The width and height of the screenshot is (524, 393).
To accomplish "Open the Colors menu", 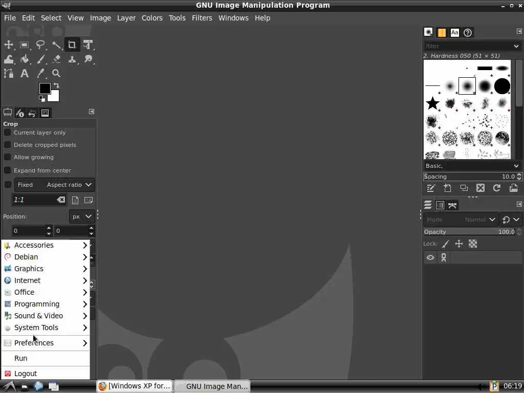I will pyautogui.click(x=152, y=18).
